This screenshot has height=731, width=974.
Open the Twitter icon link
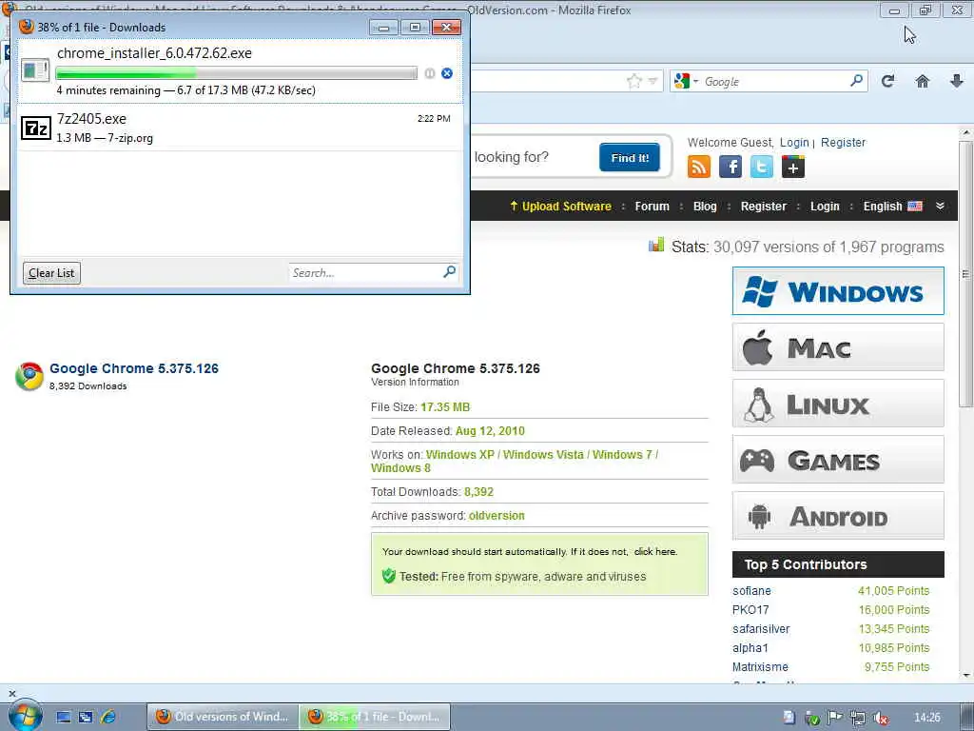point(762,167)
